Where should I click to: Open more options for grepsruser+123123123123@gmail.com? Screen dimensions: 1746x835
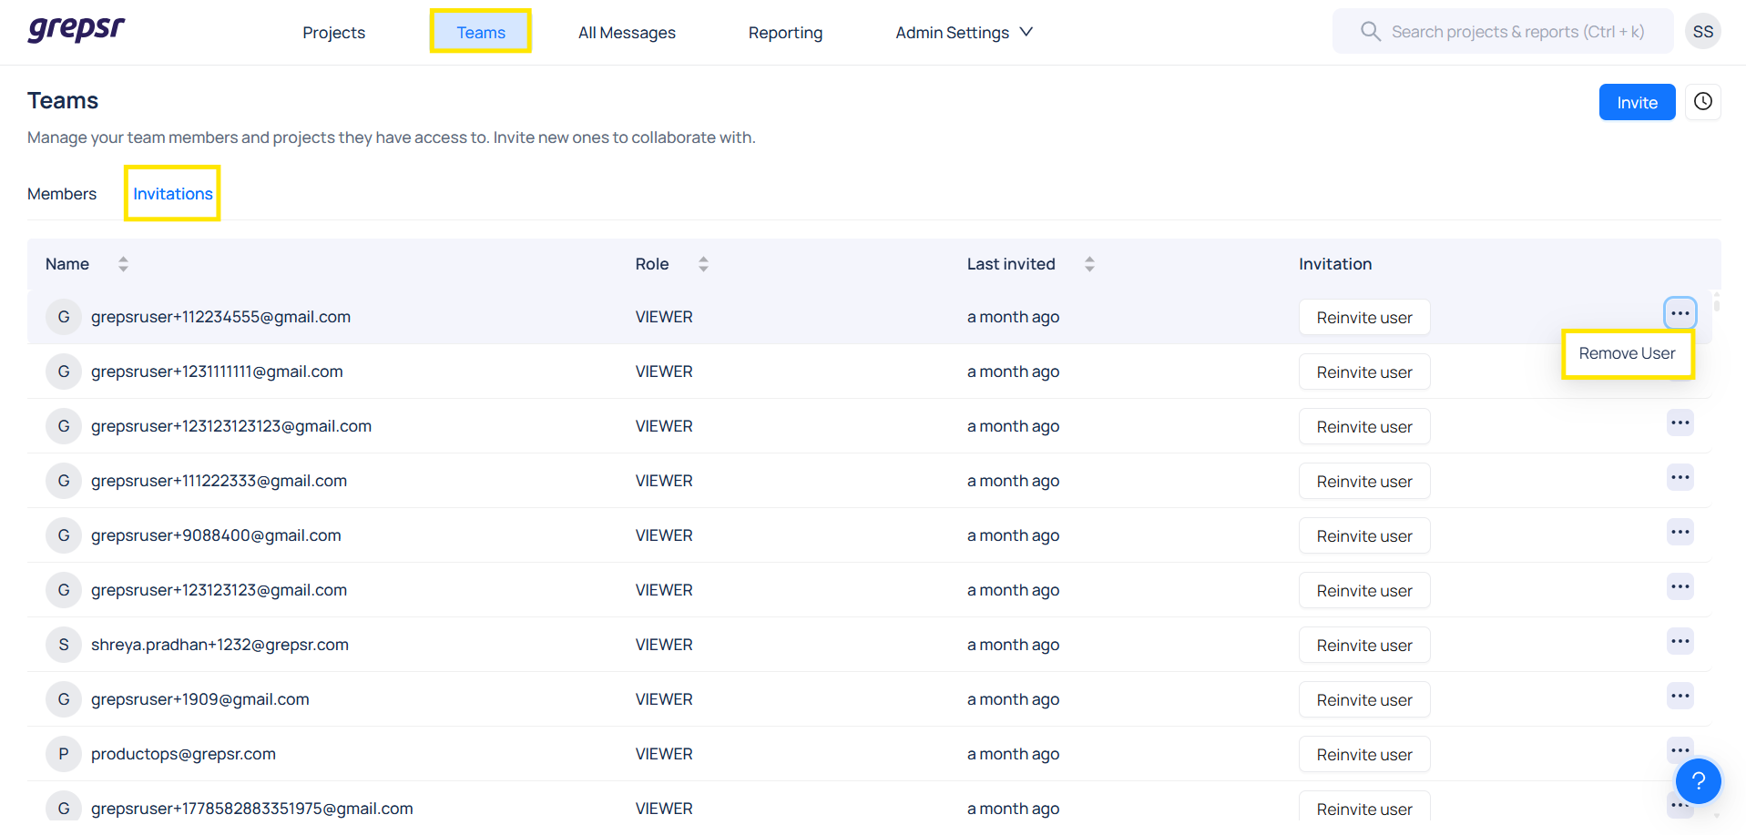(1680, 423)
